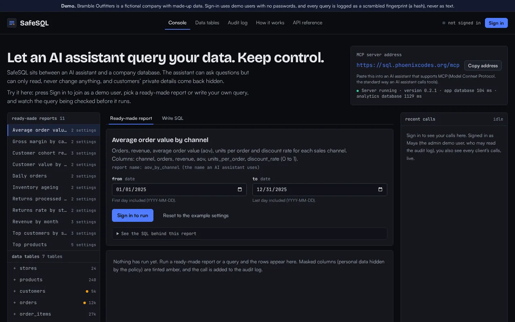Click the 'idle' status label
Image resolution: width=515 pixels, height=322 pixels.
coord(498,119)
